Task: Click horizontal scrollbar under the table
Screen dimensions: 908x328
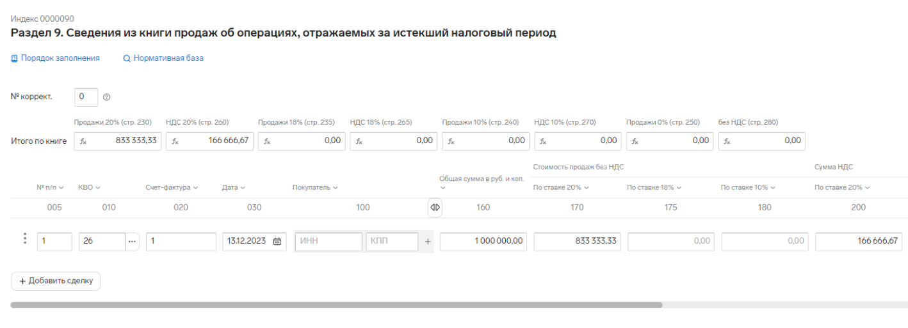Action: (336, 305)
